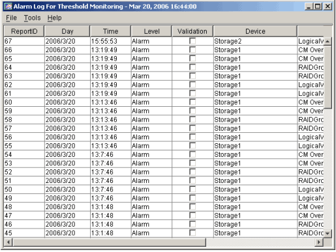Sort by the ReportID column header
336x252 pixels.
tap(24, 31)
